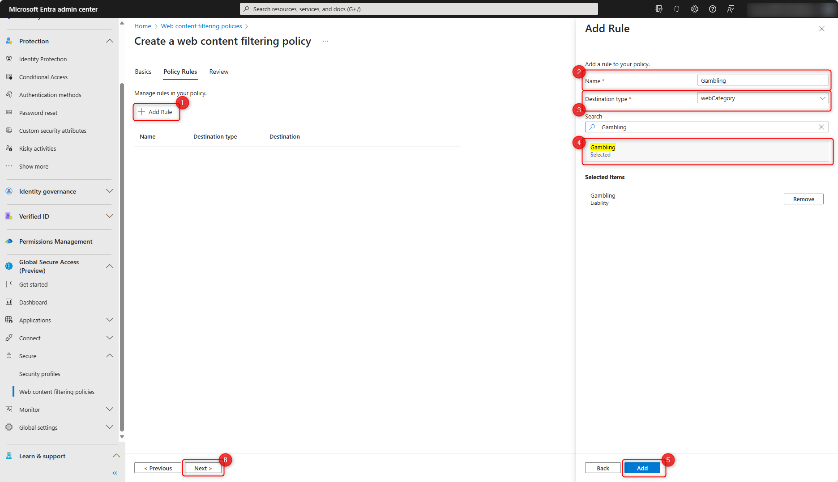Select Authentication methods
This screenshot has width=838, height=482.
[50, 94]
